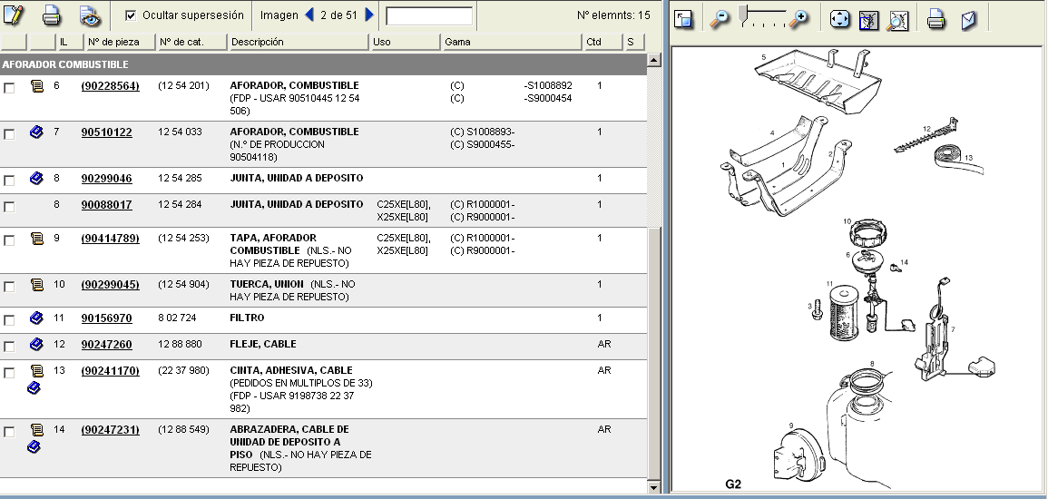Sort by Descripción column header
Image resolution: width=1048 pixels, height=499 pixels.
[298, 42]
